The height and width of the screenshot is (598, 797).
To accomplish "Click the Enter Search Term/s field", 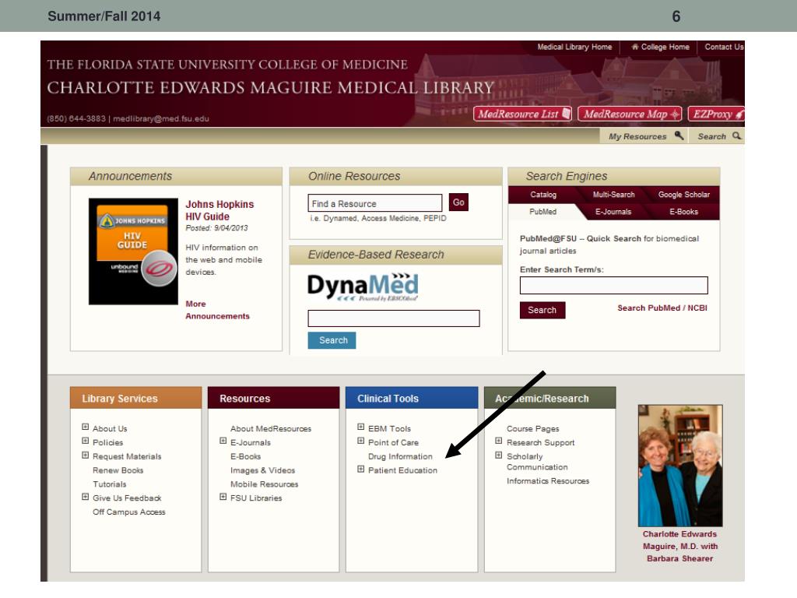I will pyautogui.click(x=613, y=285).
